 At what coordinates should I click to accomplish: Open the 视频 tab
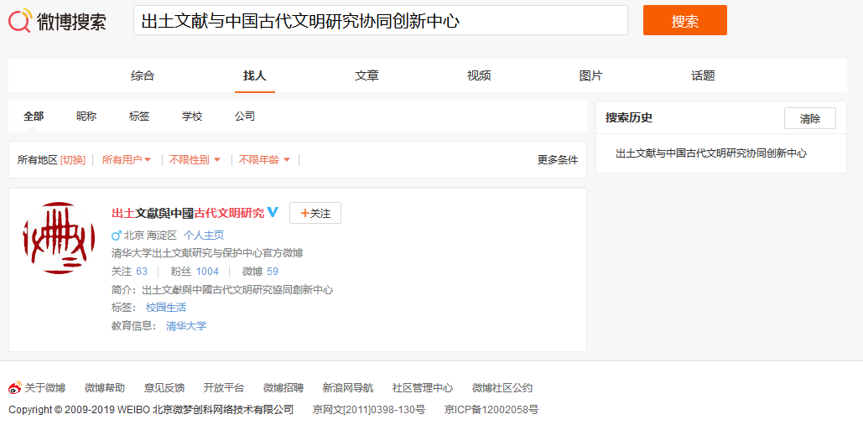click(x=479, y=76)
